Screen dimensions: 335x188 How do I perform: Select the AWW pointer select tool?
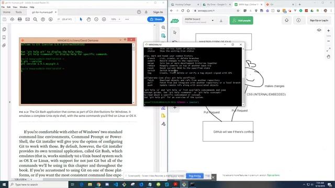click(175, 32)
